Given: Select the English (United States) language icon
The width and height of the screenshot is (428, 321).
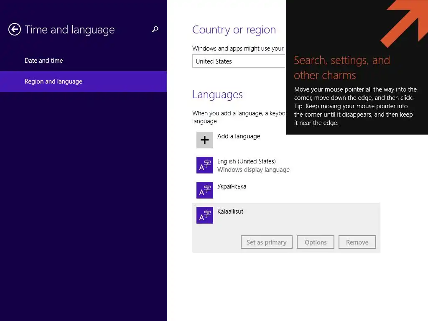Looking at the screenshot, I should coord(205,165).
